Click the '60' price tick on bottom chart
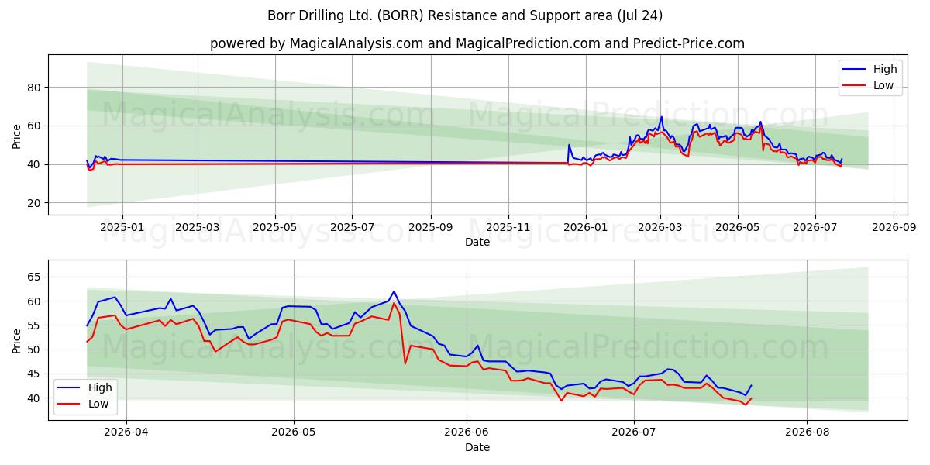Screen dimensions: 930x465 [36, 301]
